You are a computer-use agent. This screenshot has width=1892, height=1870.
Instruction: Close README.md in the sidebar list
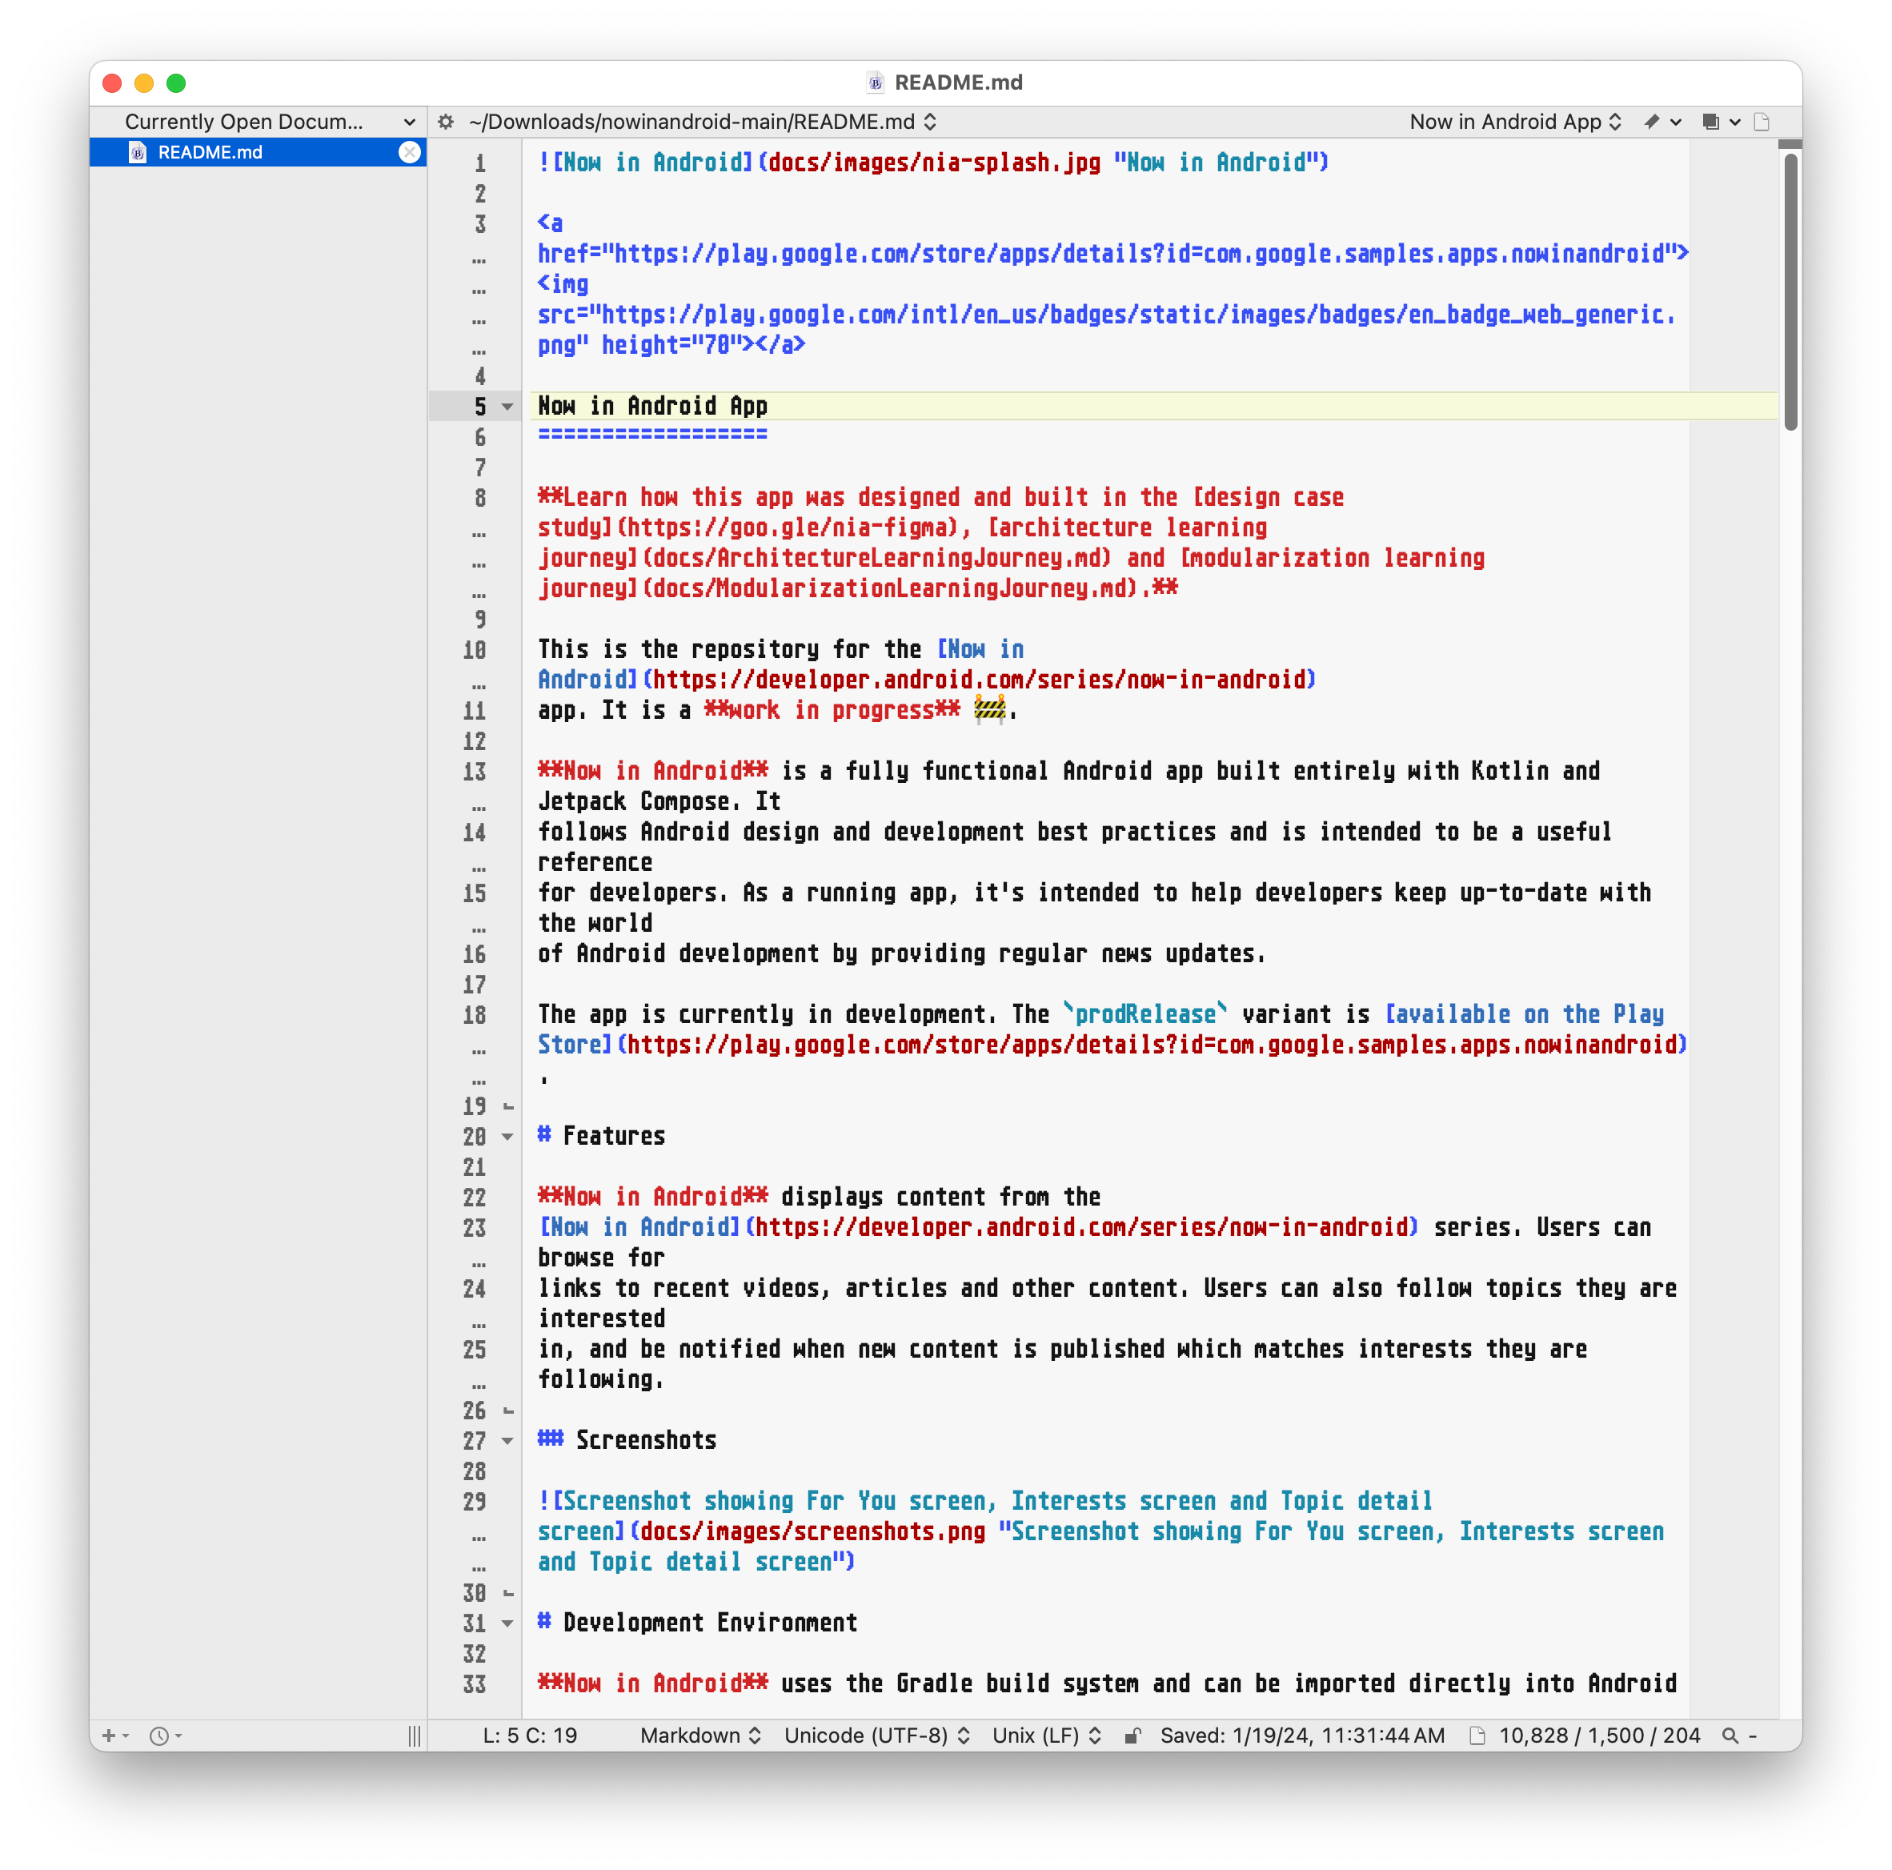coord(409,152)
